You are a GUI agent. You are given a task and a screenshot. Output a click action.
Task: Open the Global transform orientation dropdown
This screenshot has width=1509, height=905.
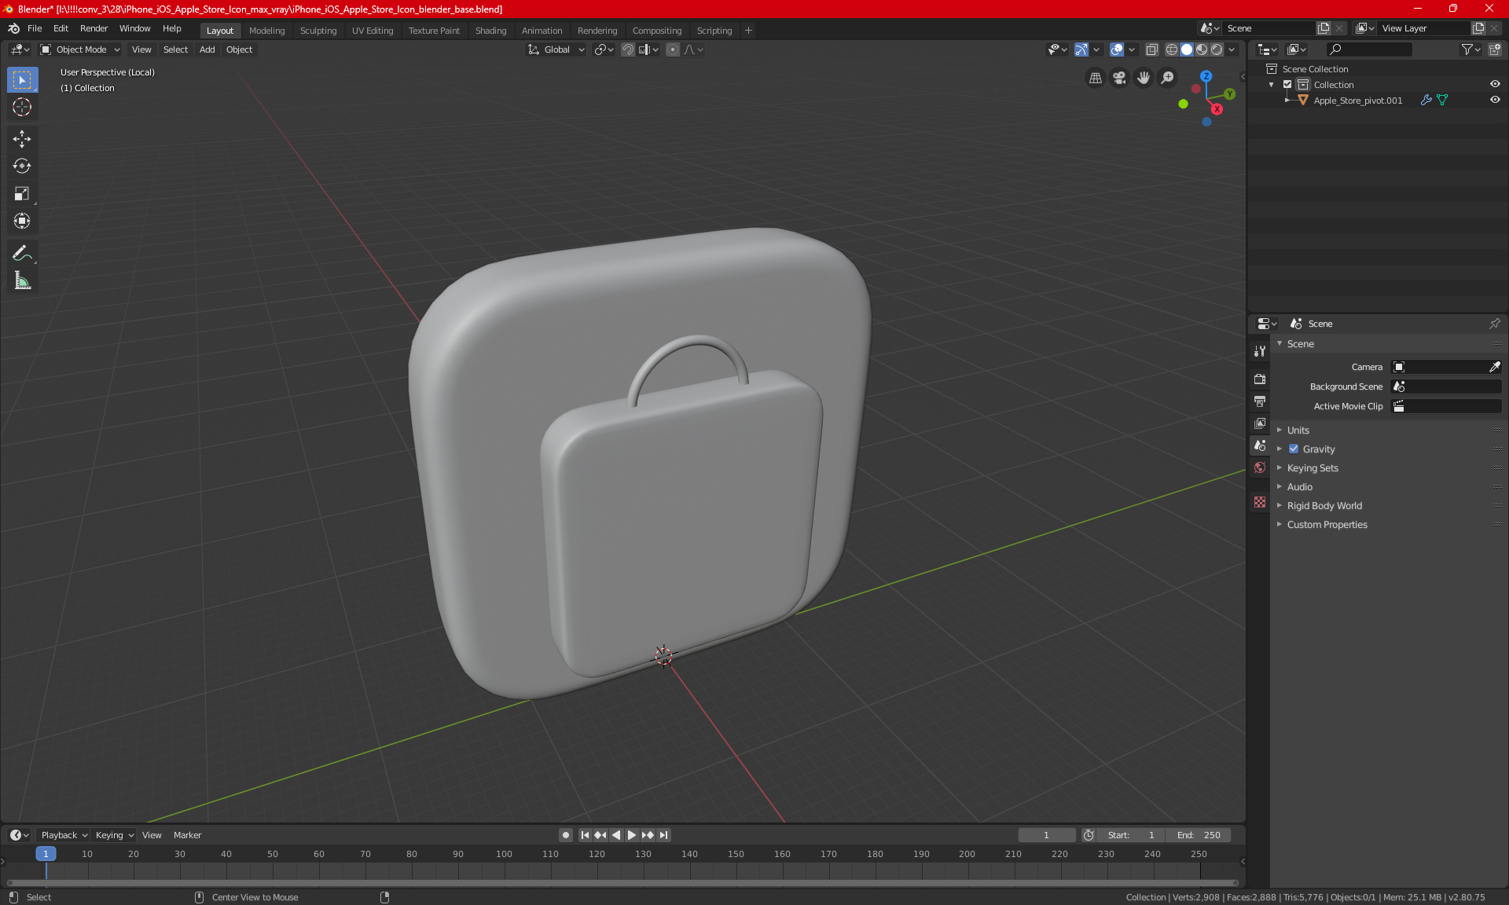pos(556,49)
